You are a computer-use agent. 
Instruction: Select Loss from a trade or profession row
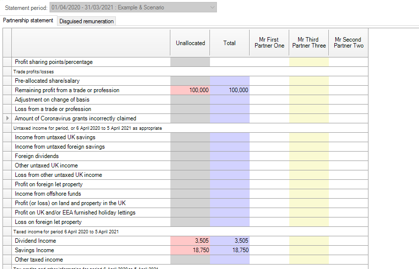click(53, 109)
